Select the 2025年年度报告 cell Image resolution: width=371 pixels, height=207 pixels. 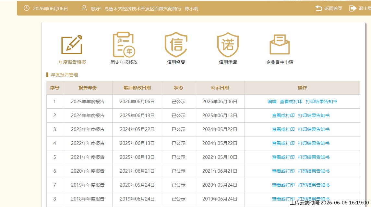click(88, 102)
